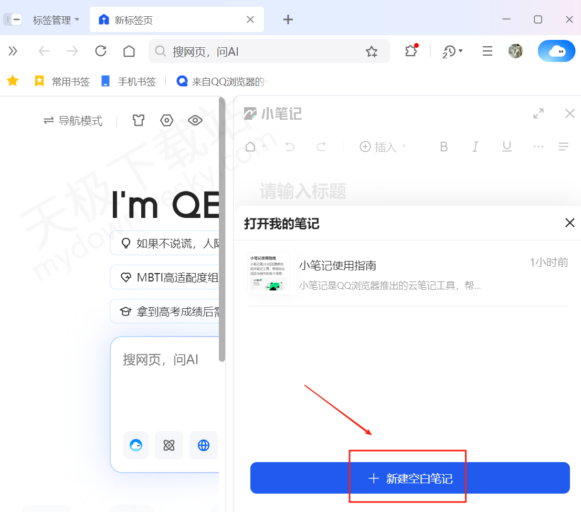The image size is (581, 512).
Task: Close the 打开我的笔记 dialog
Action: pos(569,223)
